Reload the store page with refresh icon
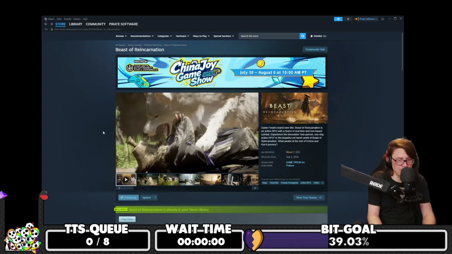Image resolution: width=452 pixels, height=254 pixels. (x=46, y=29)
